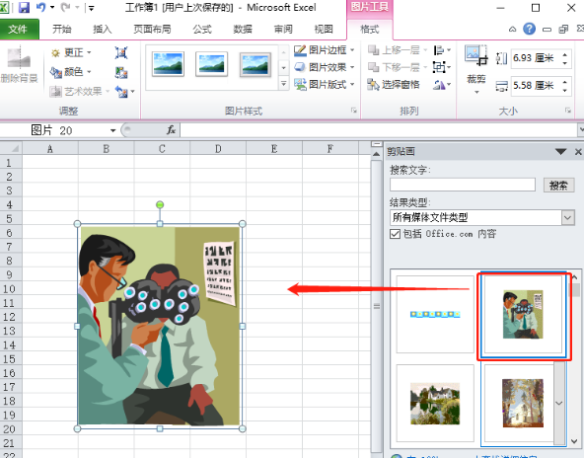584x458 pixels.
Task: Click the Excel Help question mark icon
Action: [x=529, y=29]
